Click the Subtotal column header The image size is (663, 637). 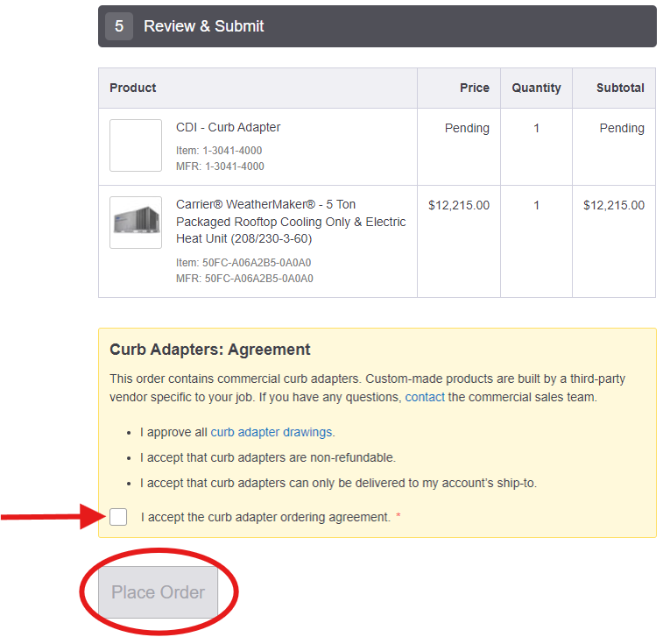coord(620,88)
